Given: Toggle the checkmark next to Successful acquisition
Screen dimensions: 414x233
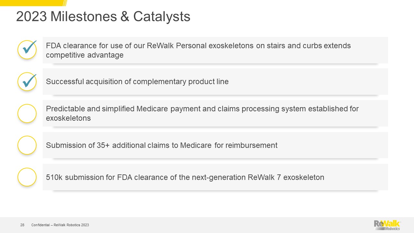Looking at the screenshot, I should click(x=27, y=82).
